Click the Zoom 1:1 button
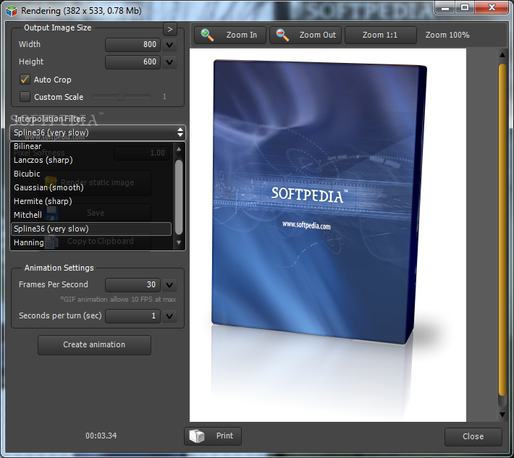The image size is (514, 458). pos(380,35)
